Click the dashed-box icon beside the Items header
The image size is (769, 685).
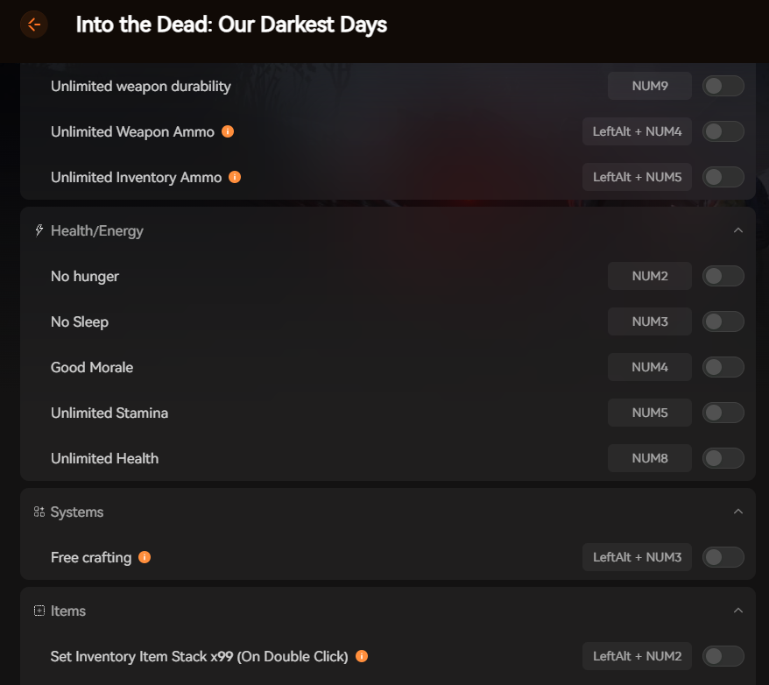point(39,611)
